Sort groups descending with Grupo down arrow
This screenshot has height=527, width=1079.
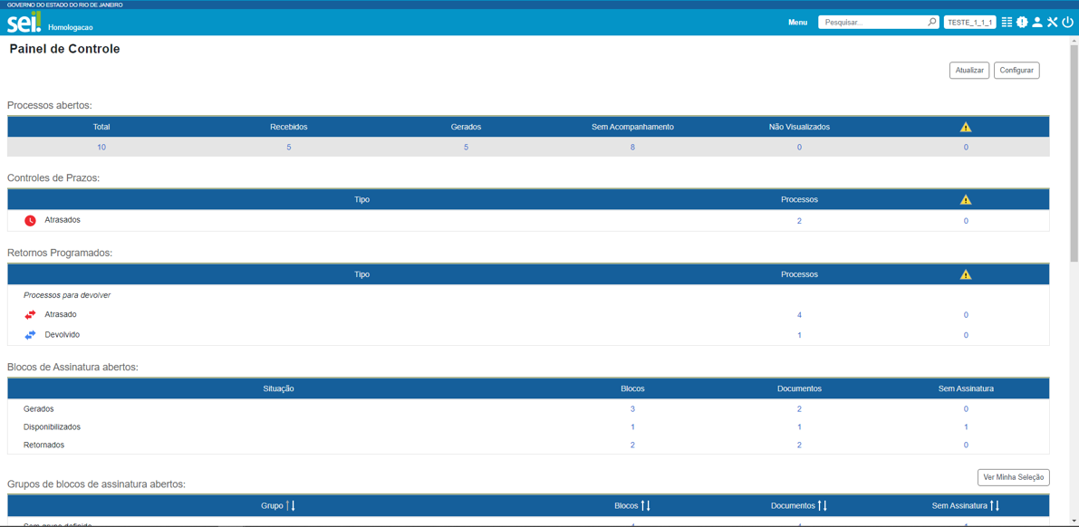(x=294, y=506)
